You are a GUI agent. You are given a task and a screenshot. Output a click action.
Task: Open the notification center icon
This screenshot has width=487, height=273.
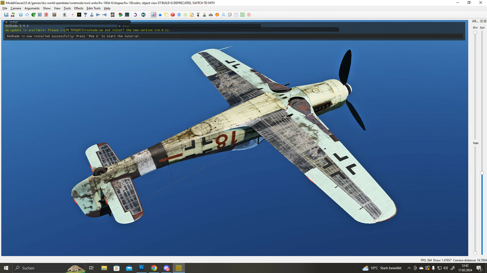pos(480,268)
